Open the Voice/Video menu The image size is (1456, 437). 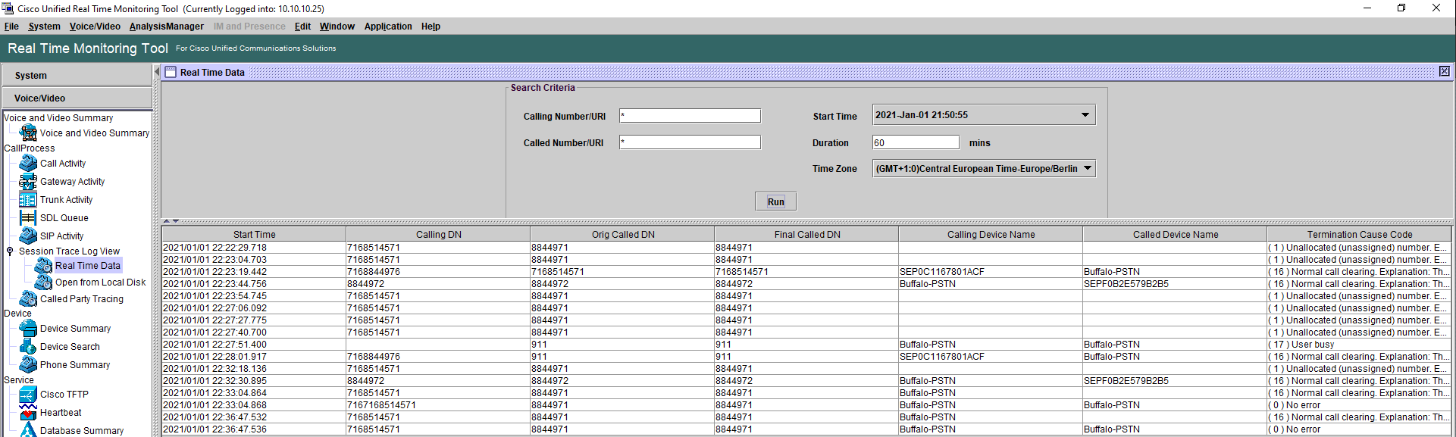pyautogui.click(x=95, y=27)
